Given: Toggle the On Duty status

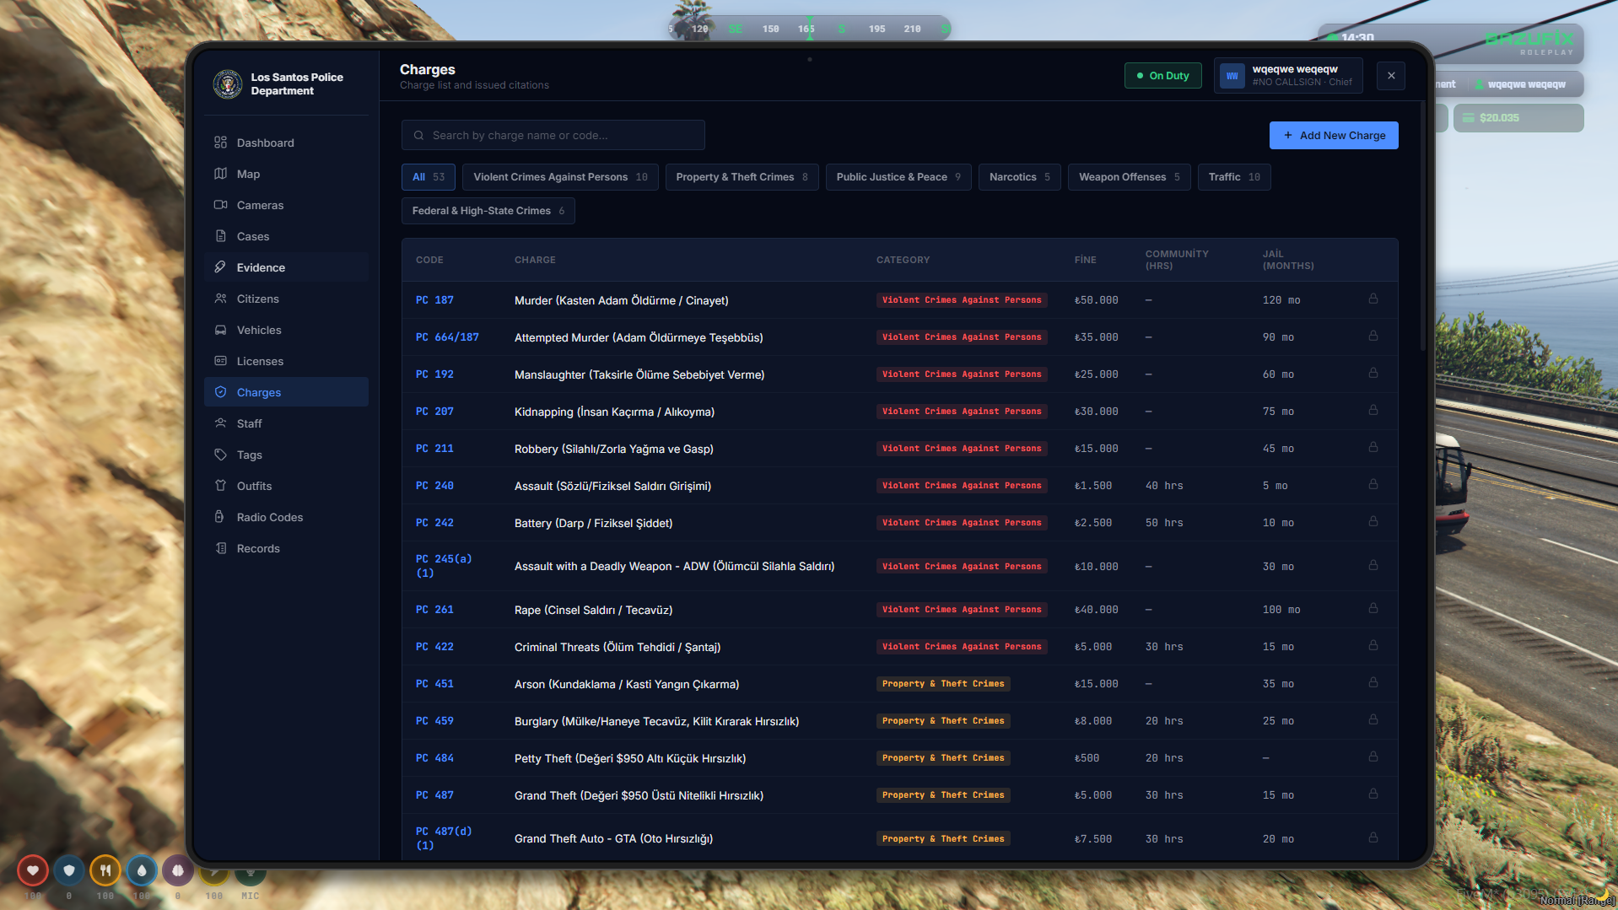Looking at the screenshot, I should [x=1162, y=76].
